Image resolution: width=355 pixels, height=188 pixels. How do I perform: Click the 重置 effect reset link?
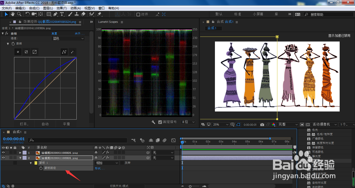point(54,33)
